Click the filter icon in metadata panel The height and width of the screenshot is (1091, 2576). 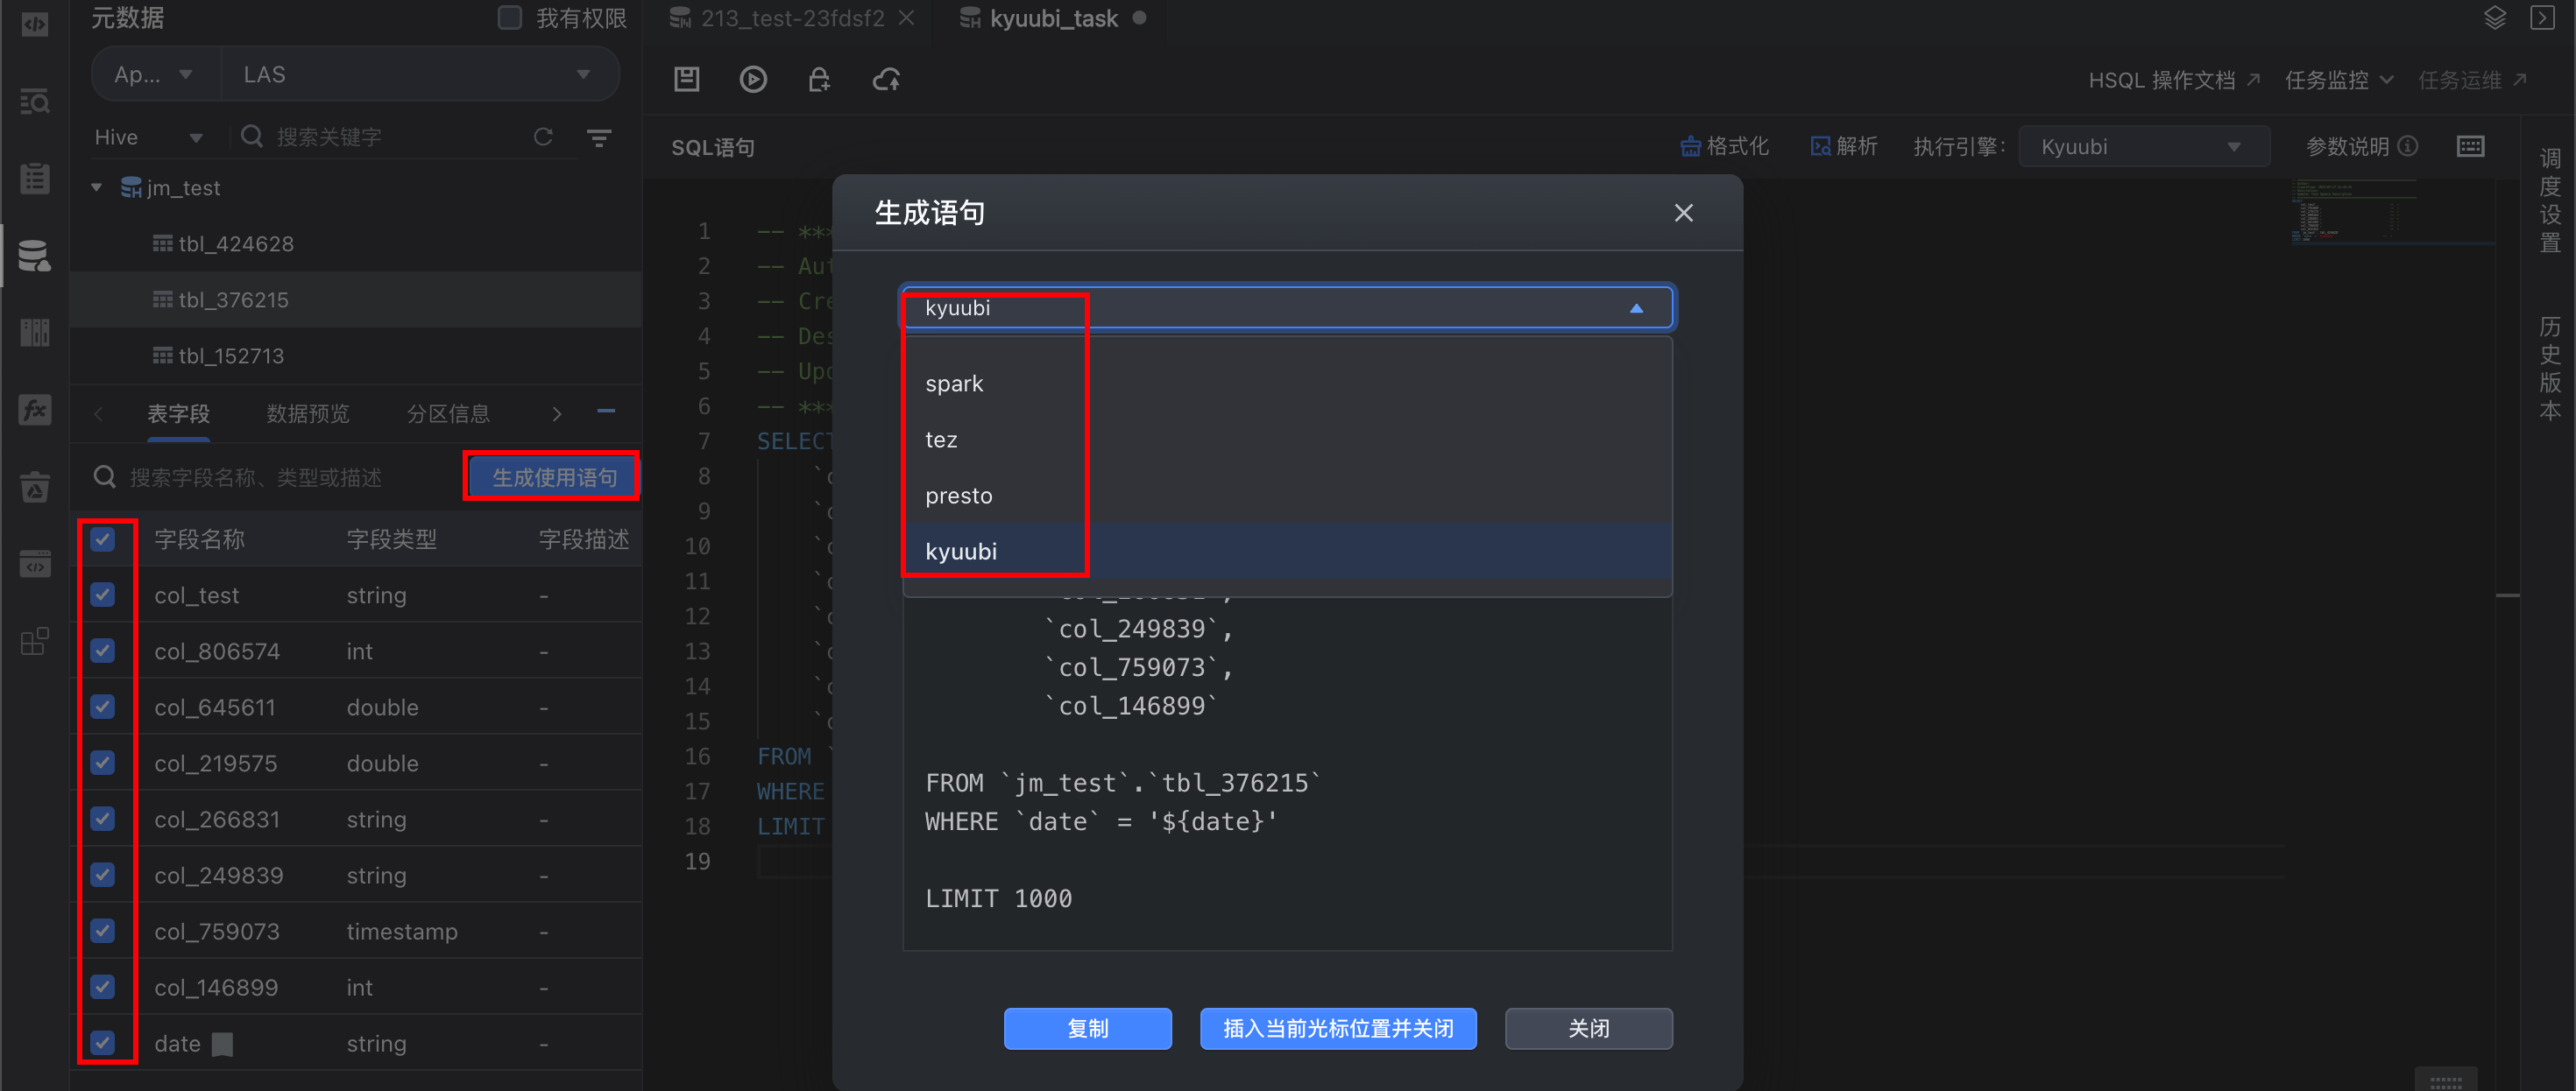(599, 137)
